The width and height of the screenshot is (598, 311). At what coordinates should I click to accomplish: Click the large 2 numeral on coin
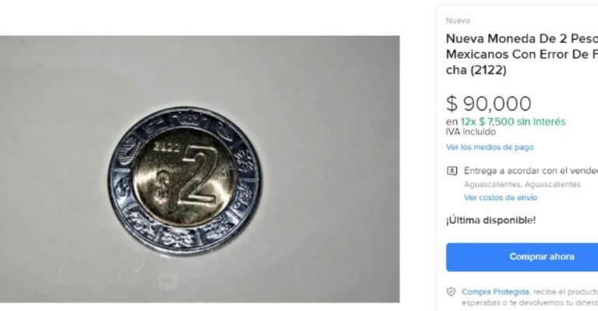point(200,174)
